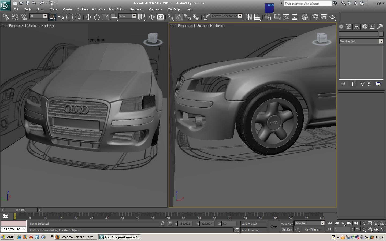Toggle 3D Snaps
This screenshot has width=386, height=241.
point(170,17)
